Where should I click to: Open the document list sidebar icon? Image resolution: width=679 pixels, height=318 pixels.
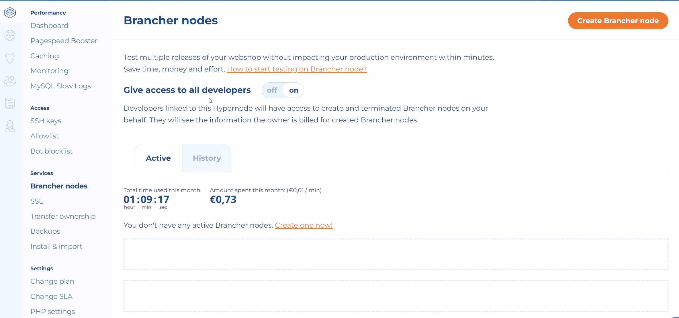pyautogui.click(x=10, y=103)
